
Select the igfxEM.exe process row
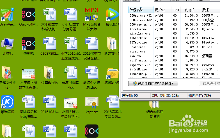pos(174,70)
